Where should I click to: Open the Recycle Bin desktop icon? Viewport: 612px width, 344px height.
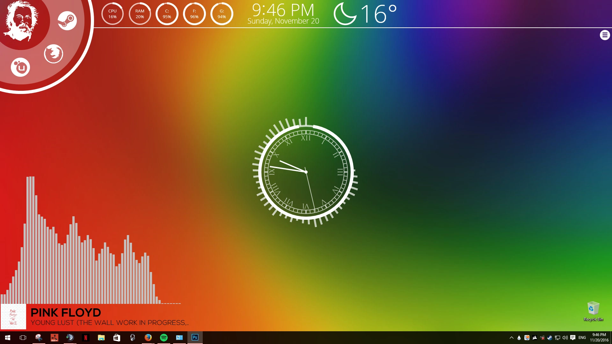(593, 311)
